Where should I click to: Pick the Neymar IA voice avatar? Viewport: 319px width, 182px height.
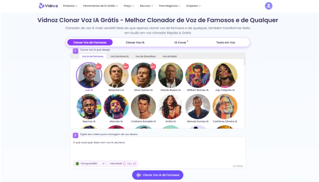coord(89,106)
